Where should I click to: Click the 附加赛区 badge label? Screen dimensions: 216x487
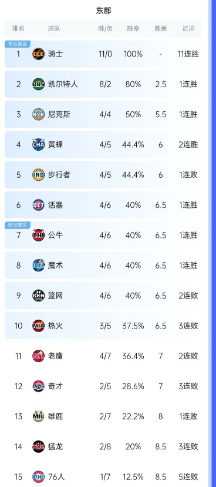(18, 225)
